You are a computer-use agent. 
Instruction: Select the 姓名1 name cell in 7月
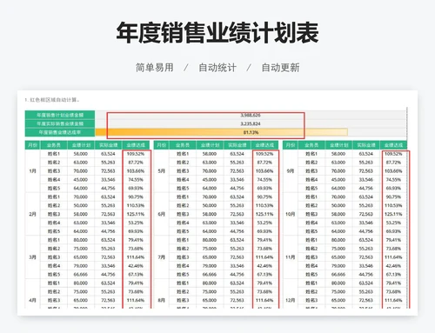point(183,240)
